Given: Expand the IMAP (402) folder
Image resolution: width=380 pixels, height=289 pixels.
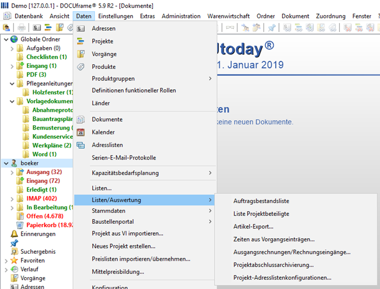Looking at the screenshot, I should (x=12, y=199).
